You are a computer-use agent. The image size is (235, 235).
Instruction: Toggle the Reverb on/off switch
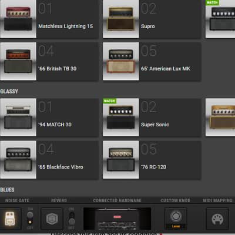click(72, 219)
